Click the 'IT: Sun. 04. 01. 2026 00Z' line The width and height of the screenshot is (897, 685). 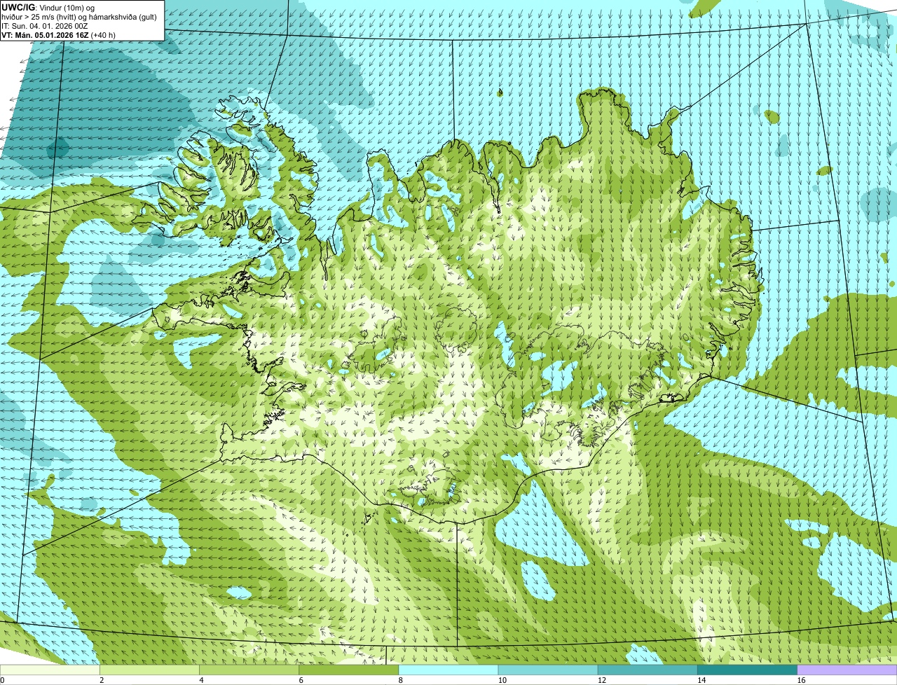click(45, 25)
